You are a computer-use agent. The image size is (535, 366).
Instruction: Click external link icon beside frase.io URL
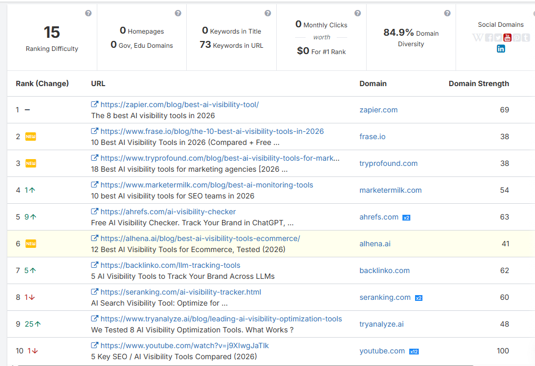(x=95, y=131)
